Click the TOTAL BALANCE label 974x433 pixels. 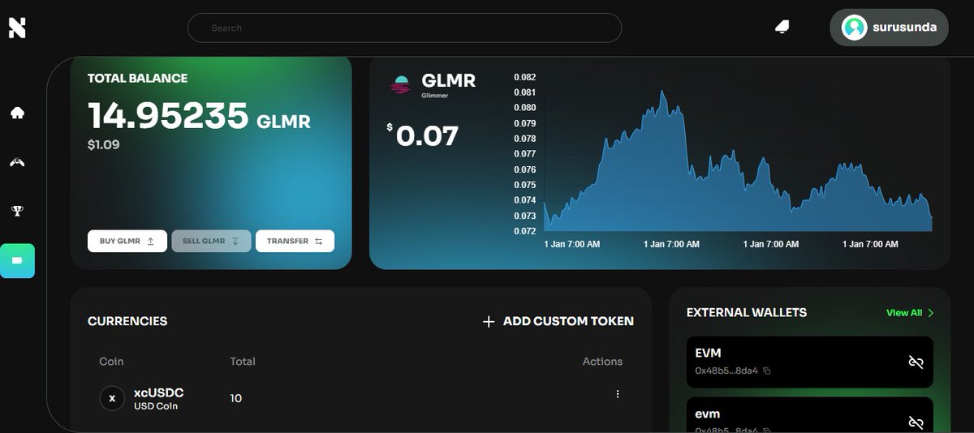(137, 78)
